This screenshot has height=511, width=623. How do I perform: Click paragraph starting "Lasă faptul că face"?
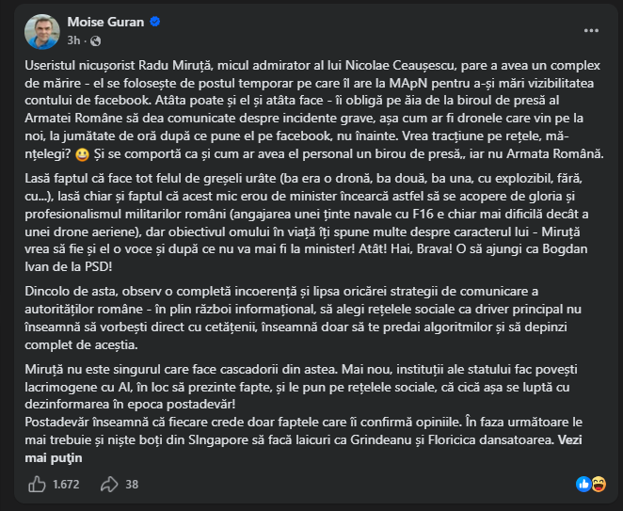307,222
